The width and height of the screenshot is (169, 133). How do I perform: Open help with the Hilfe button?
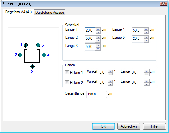154,126
